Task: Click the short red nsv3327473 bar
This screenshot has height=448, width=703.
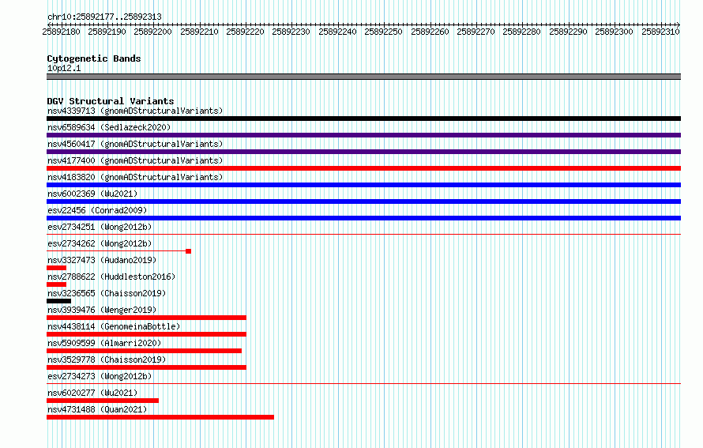Action: (x=57, y=268)
